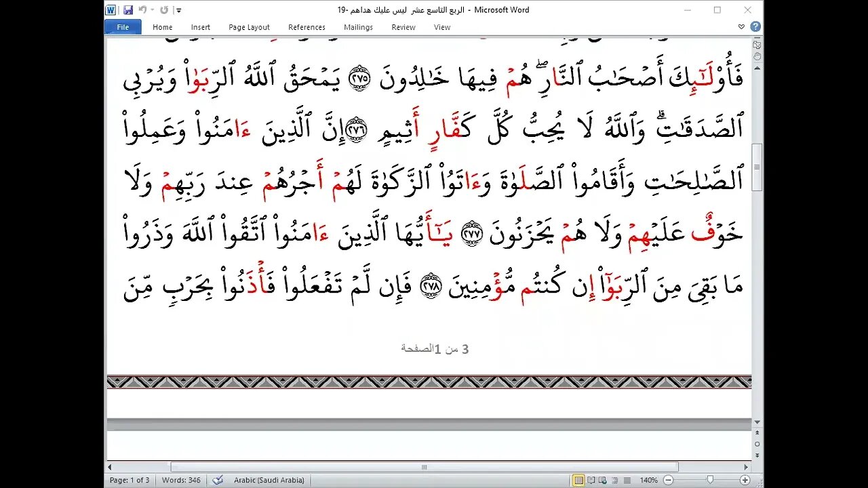Click the Word application icon in title bar
This screenshot has width=868, height=488.
pos(112,10)
